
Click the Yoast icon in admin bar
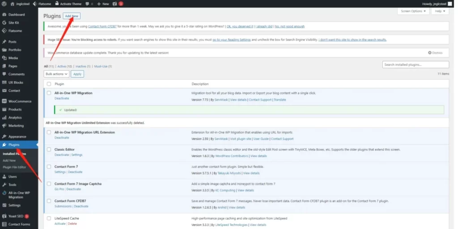[115, 4]
